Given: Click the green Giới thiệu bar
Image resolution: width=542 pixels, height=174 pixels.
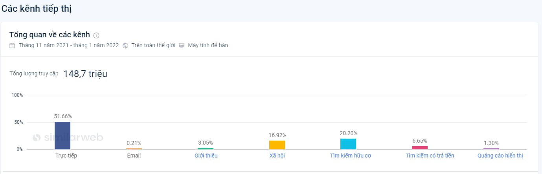Looking at the screenshot, I should pos(206,148).
